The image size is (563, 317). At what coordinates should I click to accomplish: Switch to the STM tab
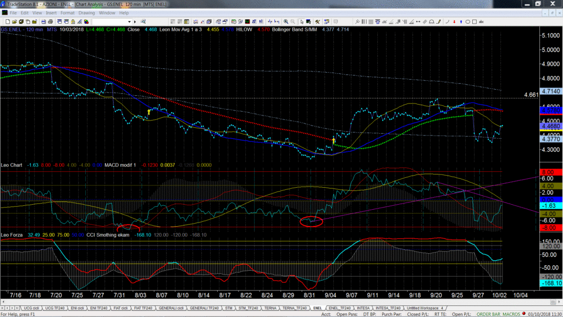229,308
